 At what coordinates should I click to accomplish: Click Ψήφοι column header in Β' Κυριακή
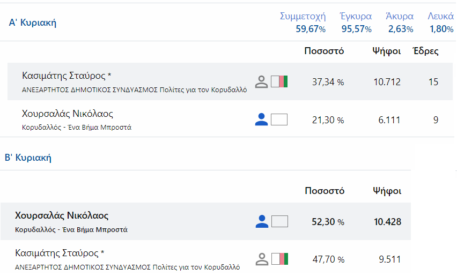pyautogui.click(x=387, y=191)
